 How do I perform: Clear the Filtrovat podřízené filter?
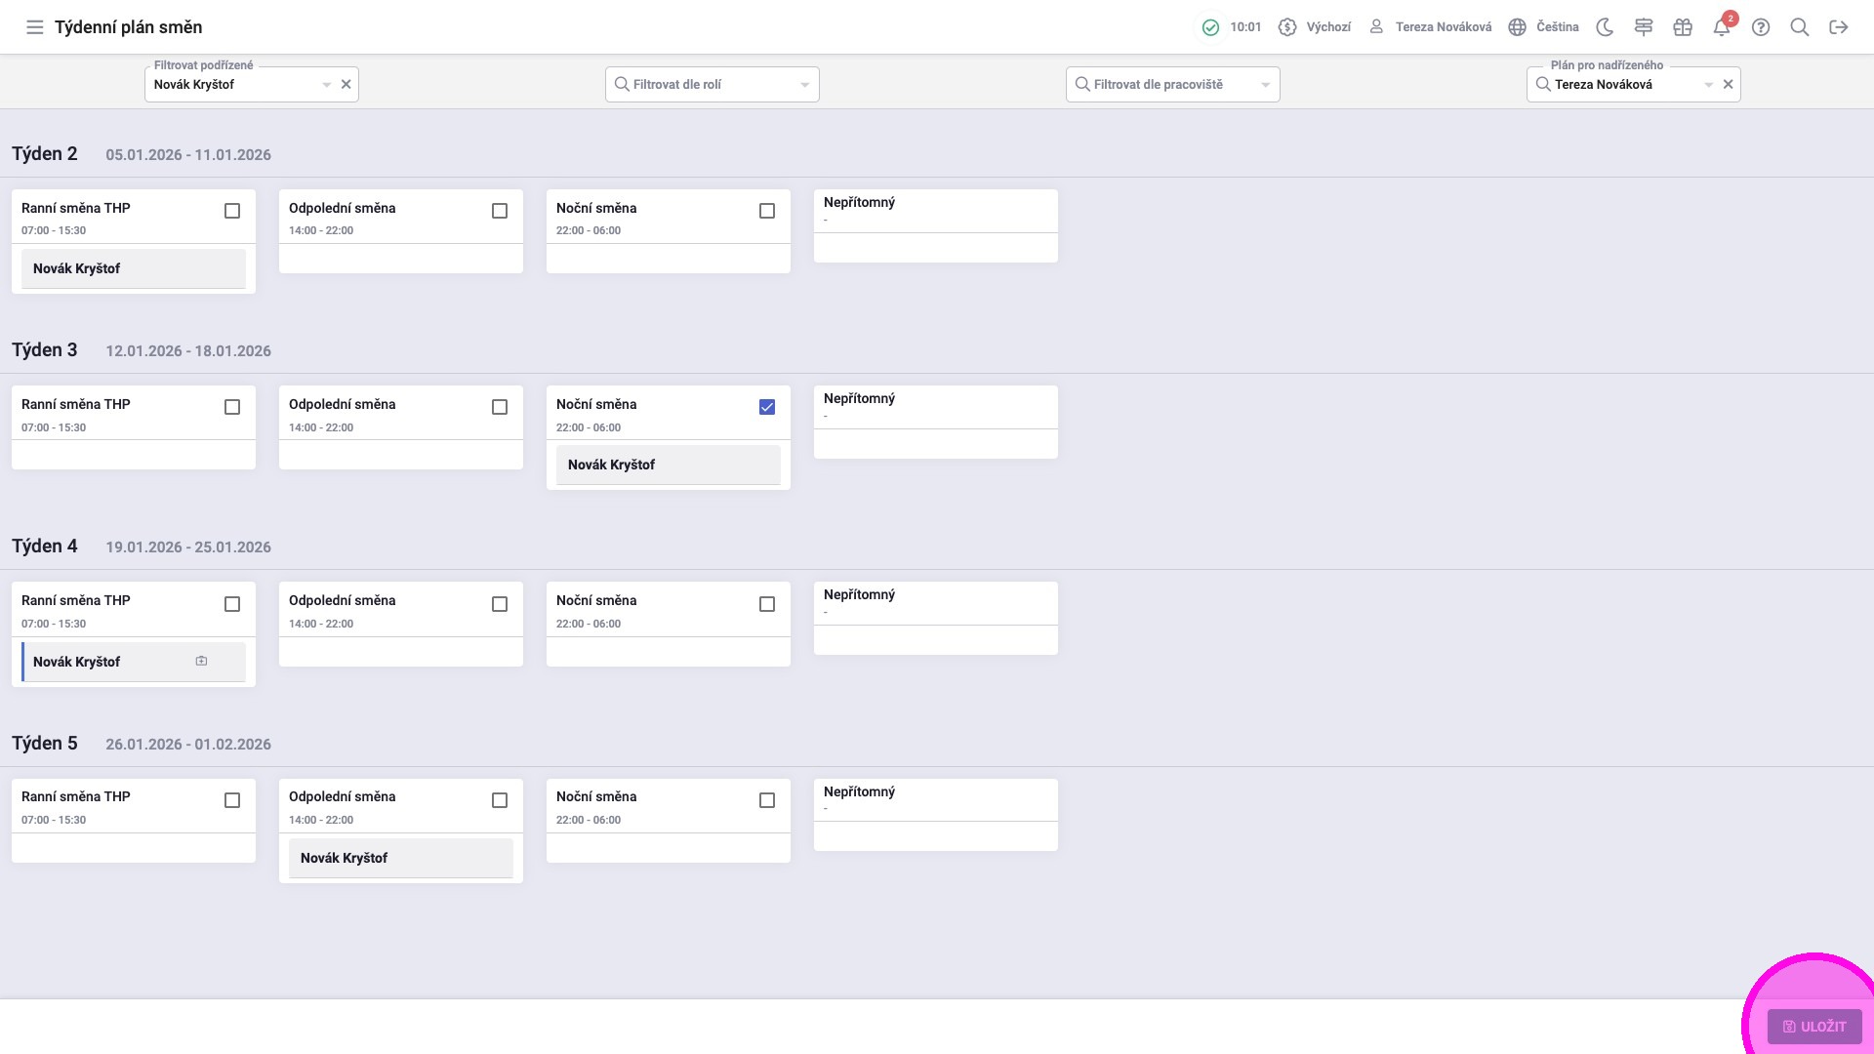(346, 85)
